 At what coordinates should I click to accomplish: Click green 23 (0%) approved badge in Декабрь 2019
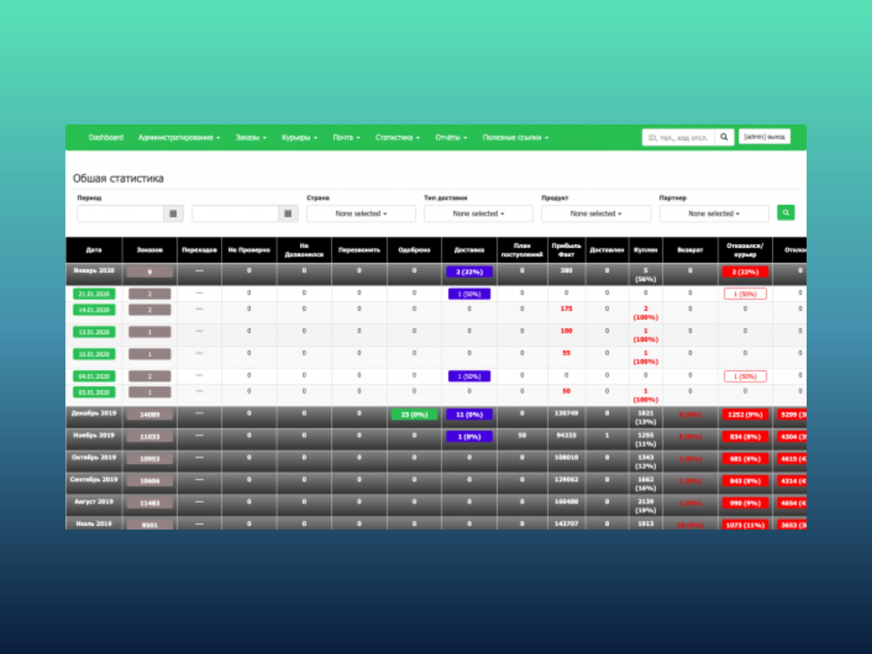click(x=414, y=415)
